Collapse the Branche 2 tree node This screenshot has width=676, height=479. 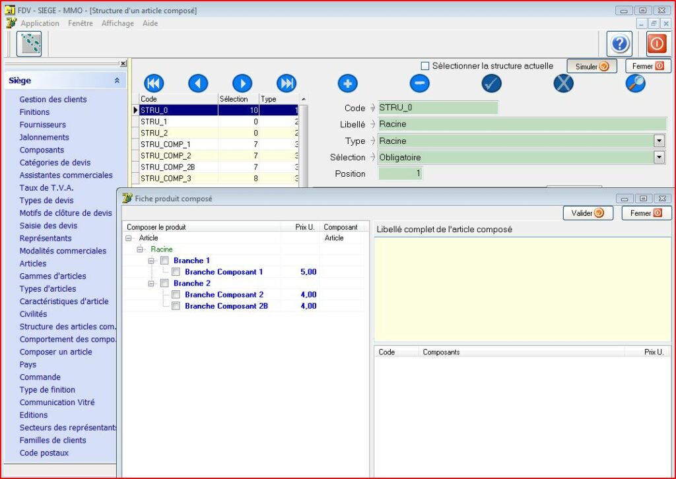[x=151, y=284]
